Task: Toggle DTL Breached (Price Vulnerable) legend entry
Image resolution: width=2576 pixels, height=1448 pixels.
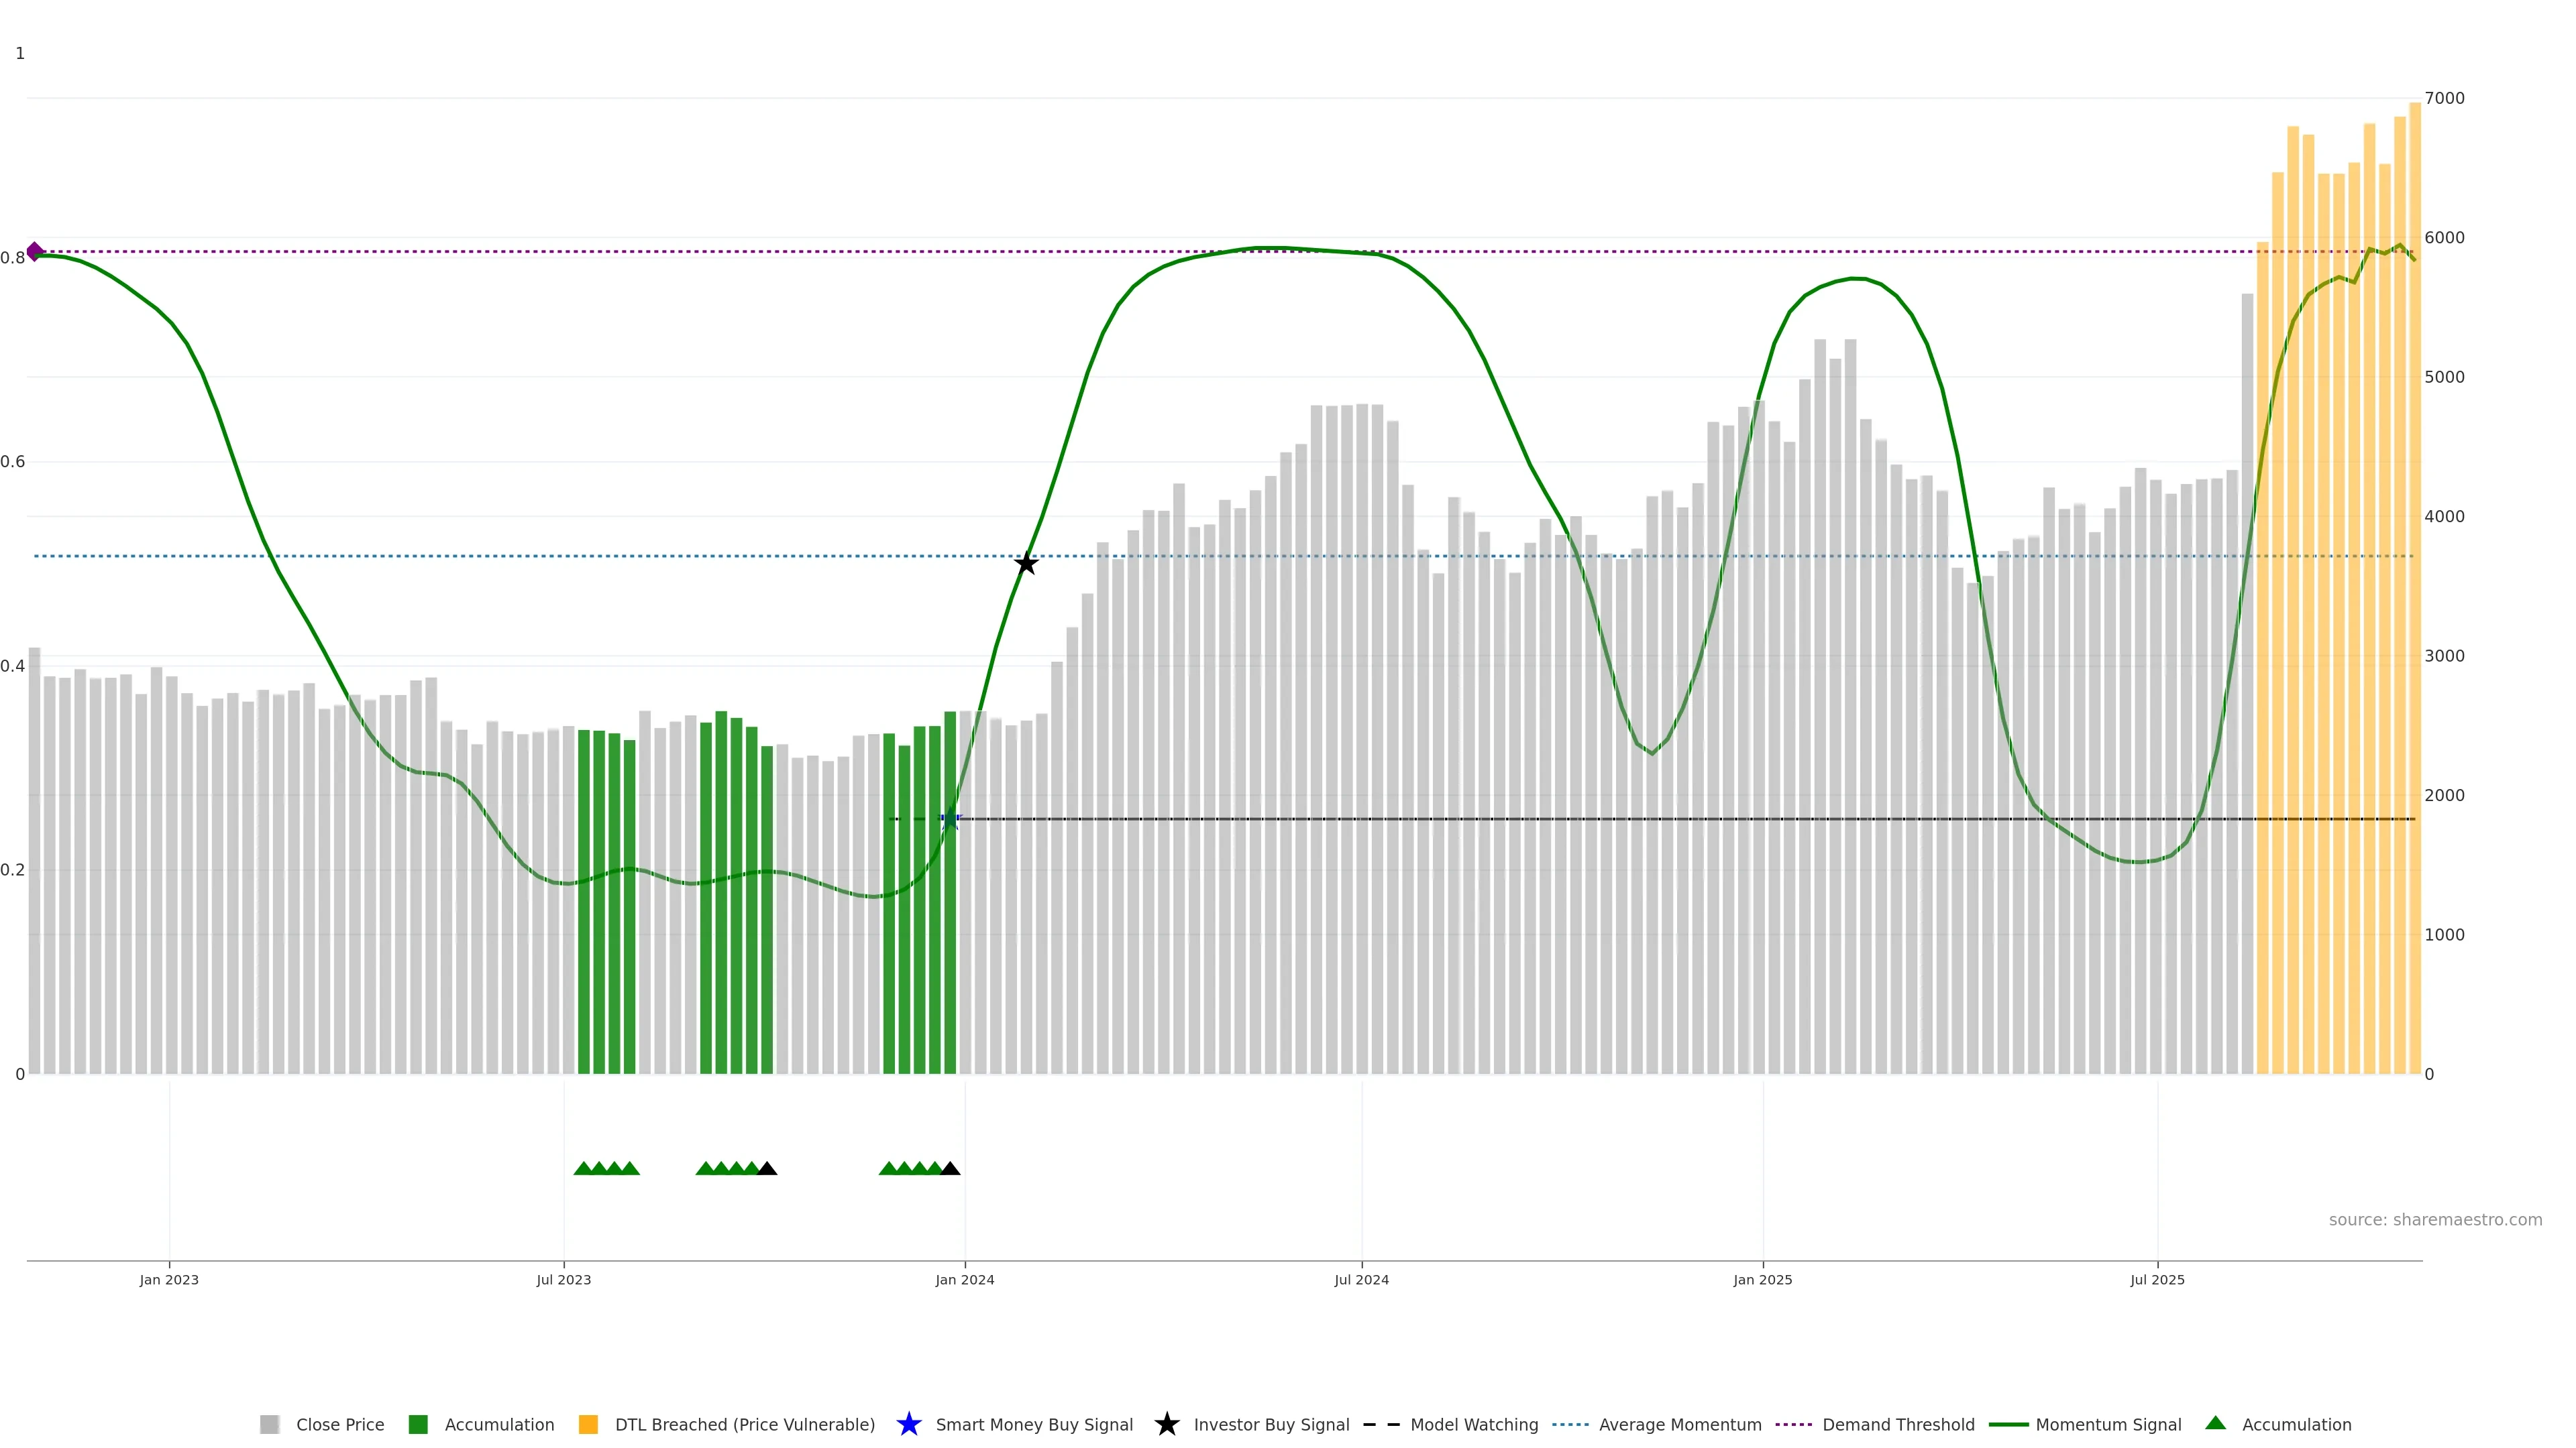Action: [744, 1424]
